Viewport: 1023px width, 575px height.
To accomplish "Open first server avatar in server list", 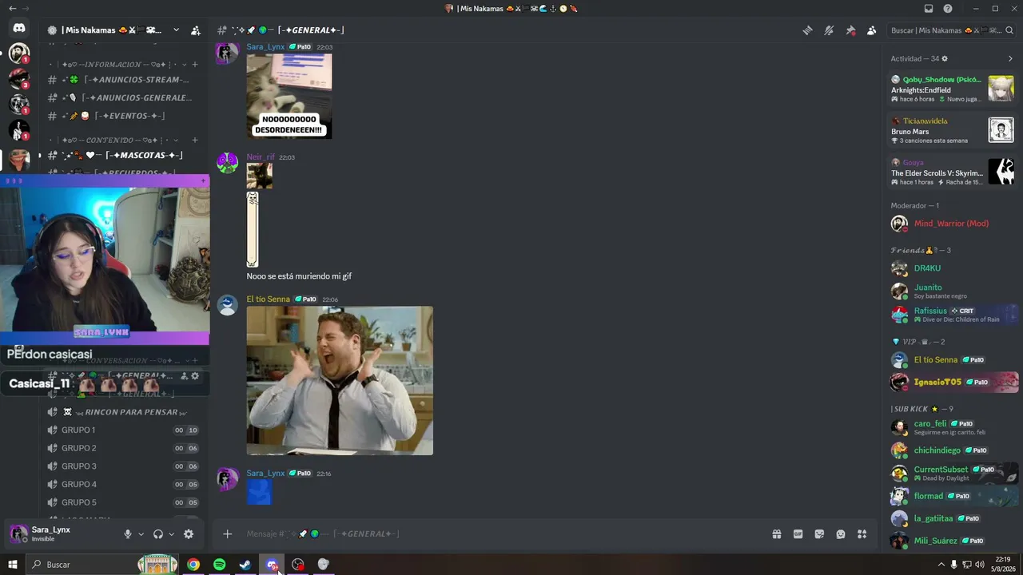I will (x=19, y=54).
